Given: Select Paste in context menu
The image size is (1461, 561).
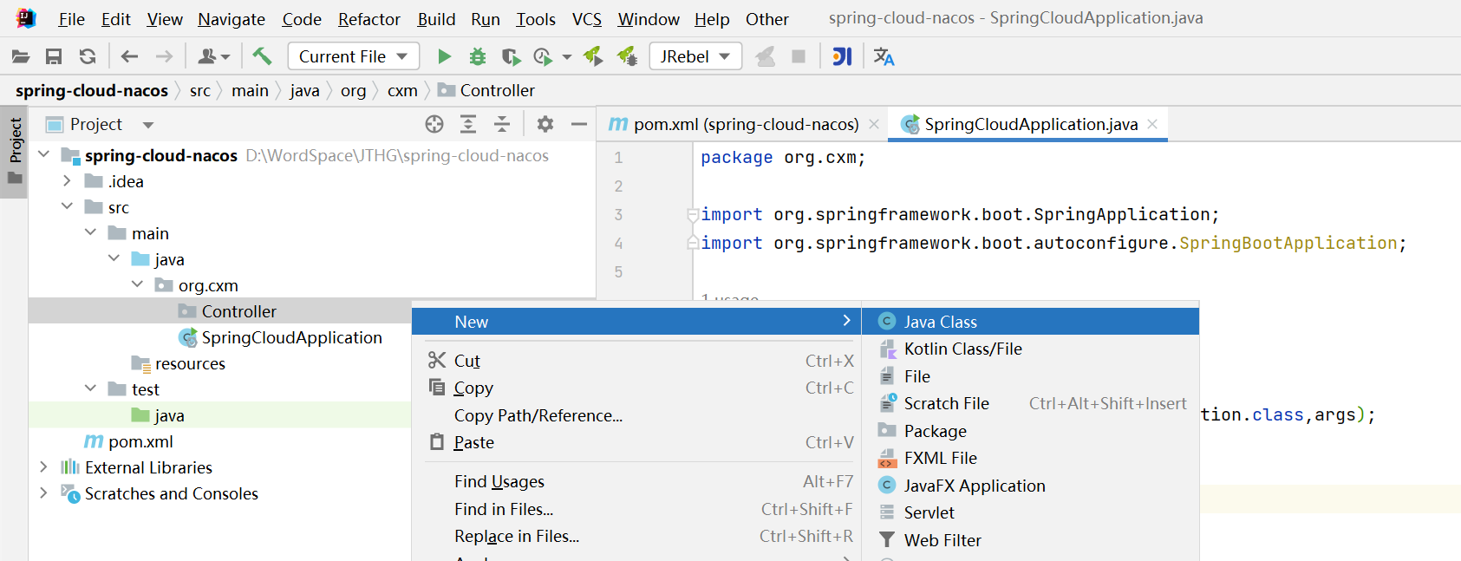Looking at the screenshot, I should pyautogui.click(x=636, y=442).
